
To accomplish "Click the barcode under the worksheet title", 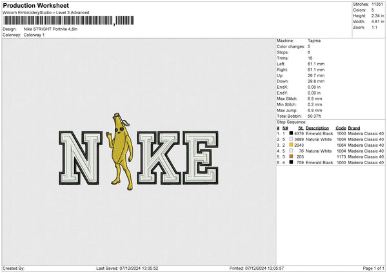I will coord(68,21).
